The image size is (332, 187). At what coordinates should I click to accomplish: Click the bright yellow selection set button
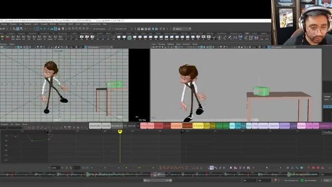click(198, 126)
